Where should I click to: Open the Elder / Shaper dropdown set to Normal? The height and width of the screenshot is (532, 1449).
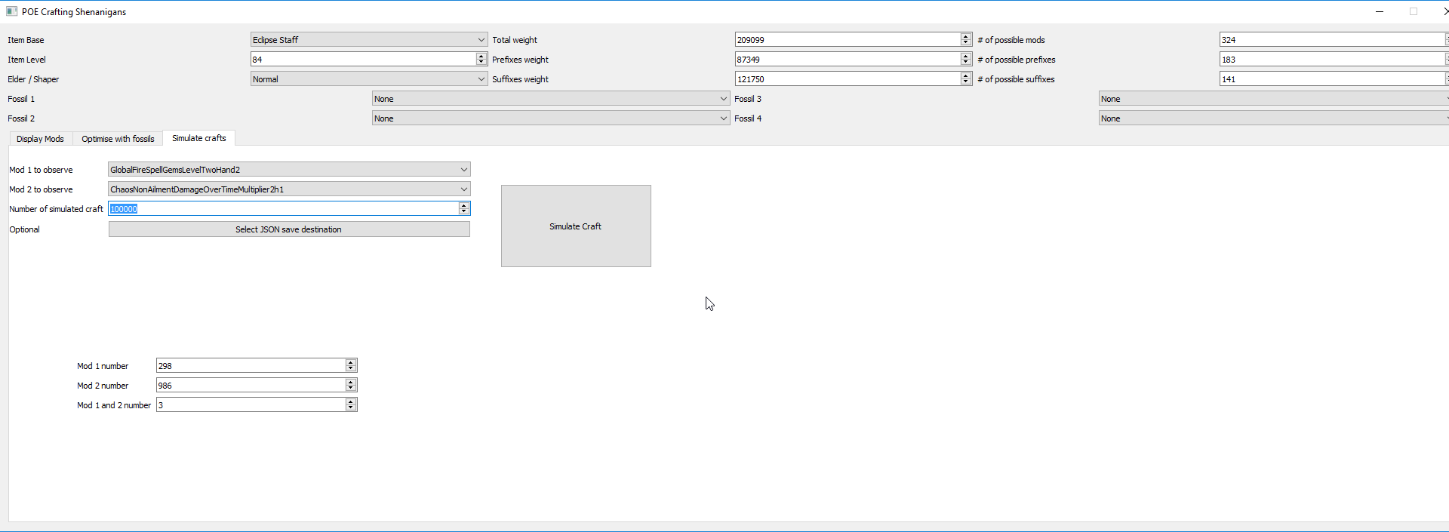point(369,79)
